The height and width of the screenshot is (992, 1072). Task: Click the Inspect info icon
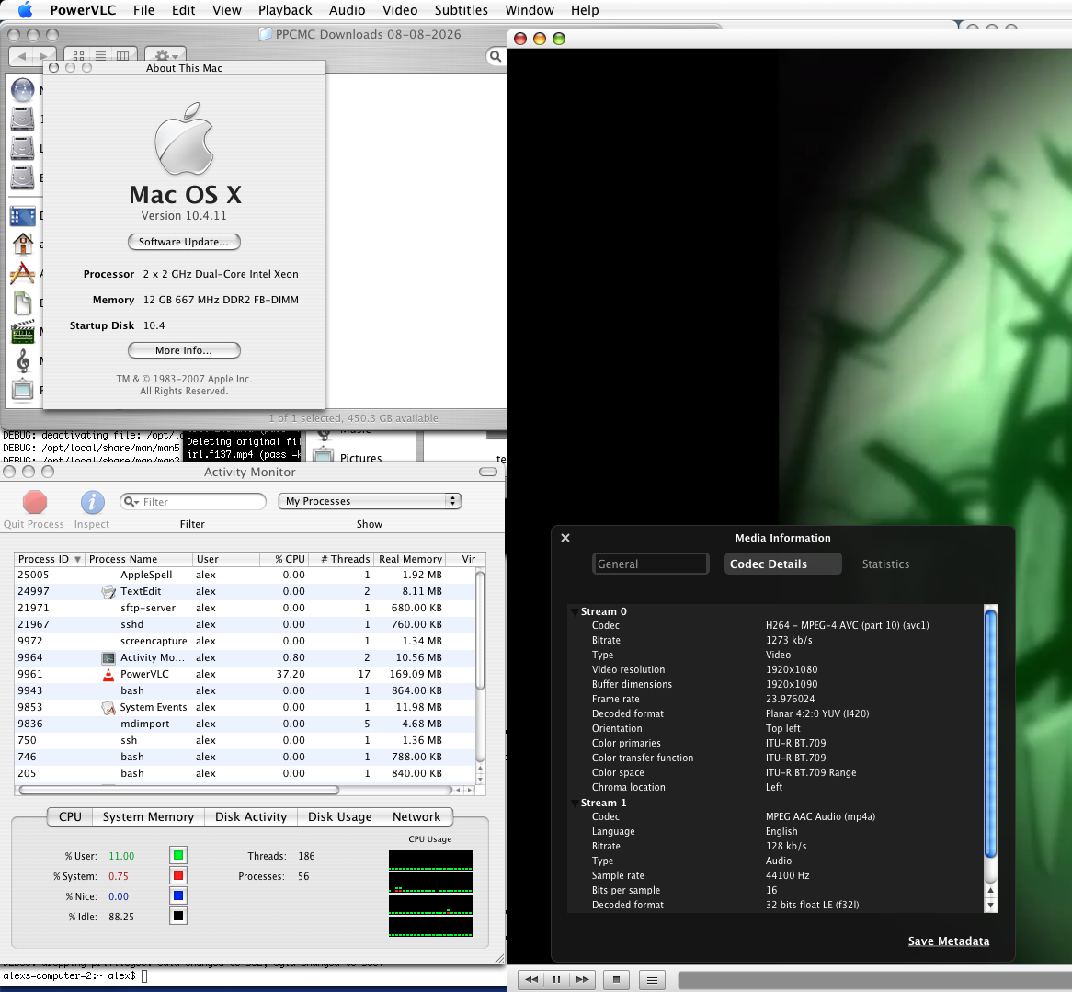(92, 503)
